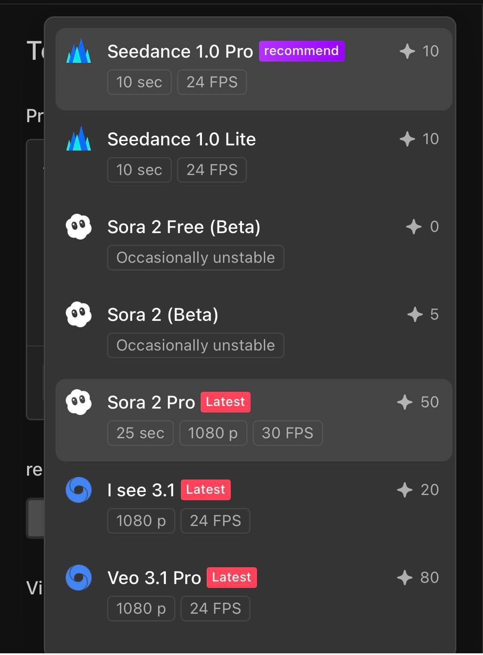Screen dimensions: 483x655
Task: Click the Veo 3.1 Pro blue swirl icon
Action: pos(79,578)
